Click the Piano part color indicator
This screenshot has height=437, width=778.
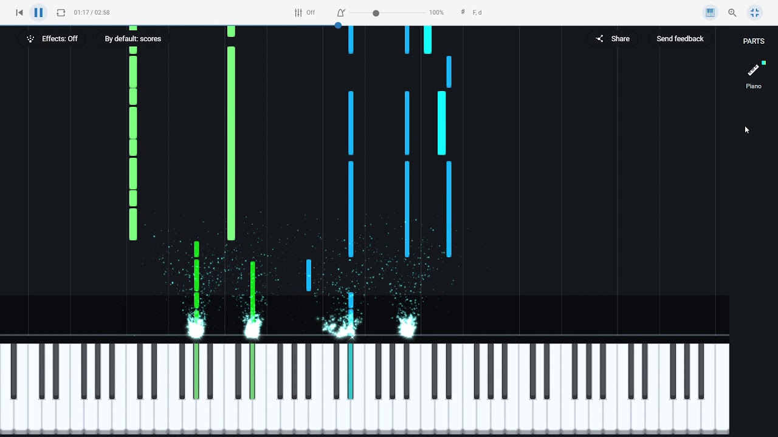pyautogui.click(x=763, y=63)
